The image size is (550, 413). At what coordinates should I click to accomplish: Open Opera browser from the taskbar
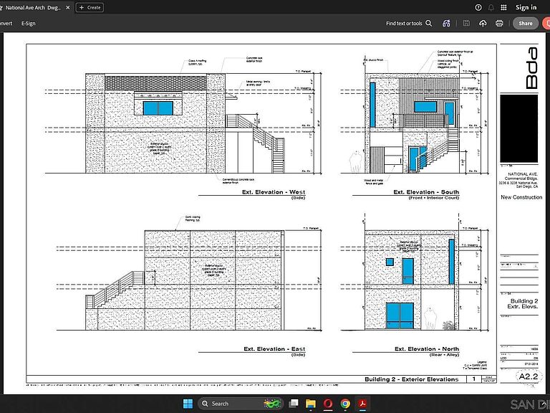tap(328, 404)
